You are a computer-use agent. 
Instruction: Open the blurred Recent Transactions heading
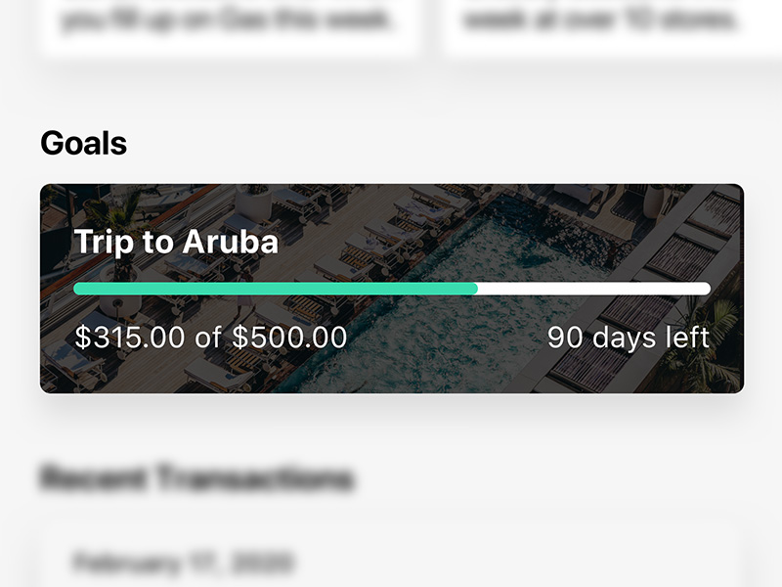pyautogui.click(x=195, y=478)
